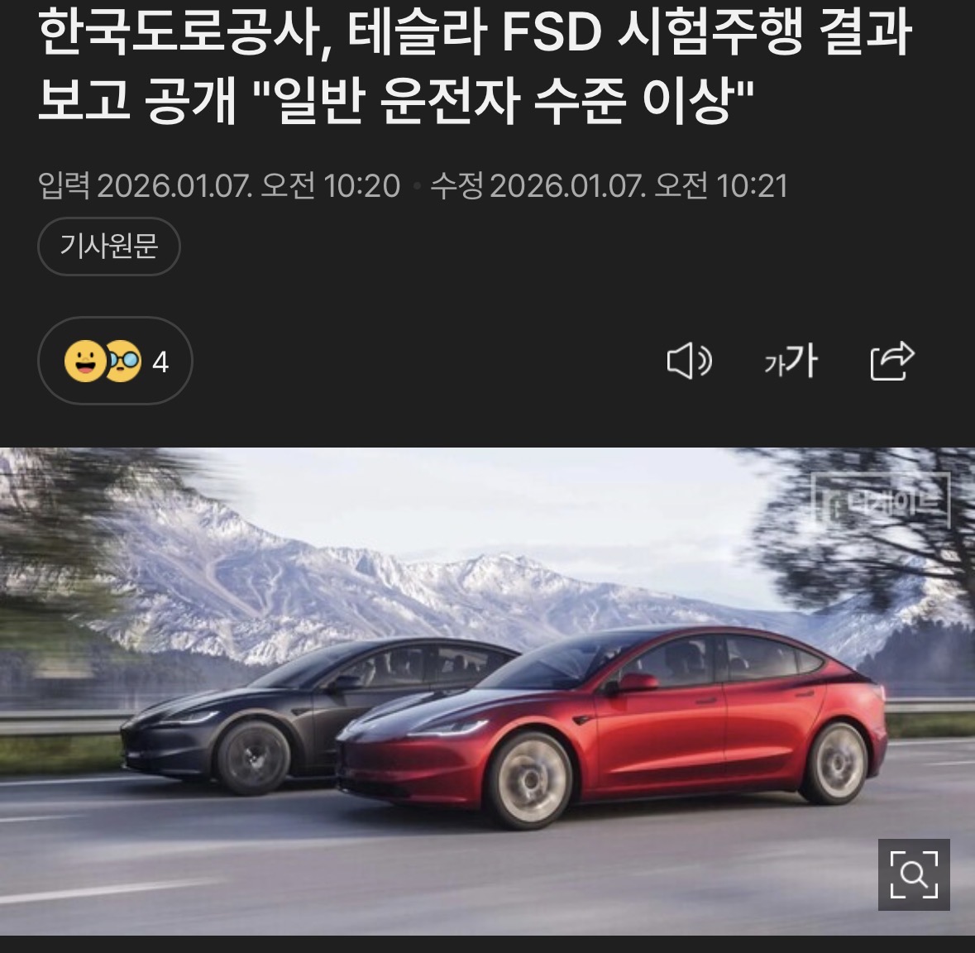Click the word FSD in the headline

551,32
